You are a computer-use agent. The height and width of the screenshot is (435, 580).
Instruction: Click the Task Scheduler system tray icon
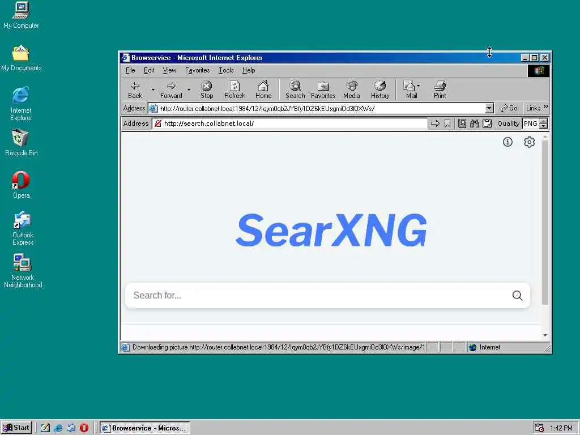(x=539, y=428)
